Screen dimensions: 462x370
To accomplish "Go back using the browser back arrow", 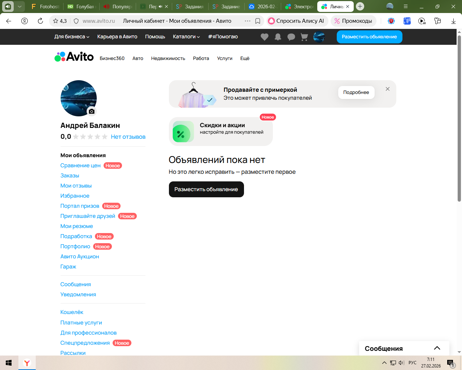I will (x=9, y=21).
